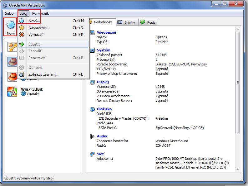Image resolution: width=248 pixels, height=186 pixels.
Task: Choose Zobraziť záznam… from the menu
Action: (53, 74)
